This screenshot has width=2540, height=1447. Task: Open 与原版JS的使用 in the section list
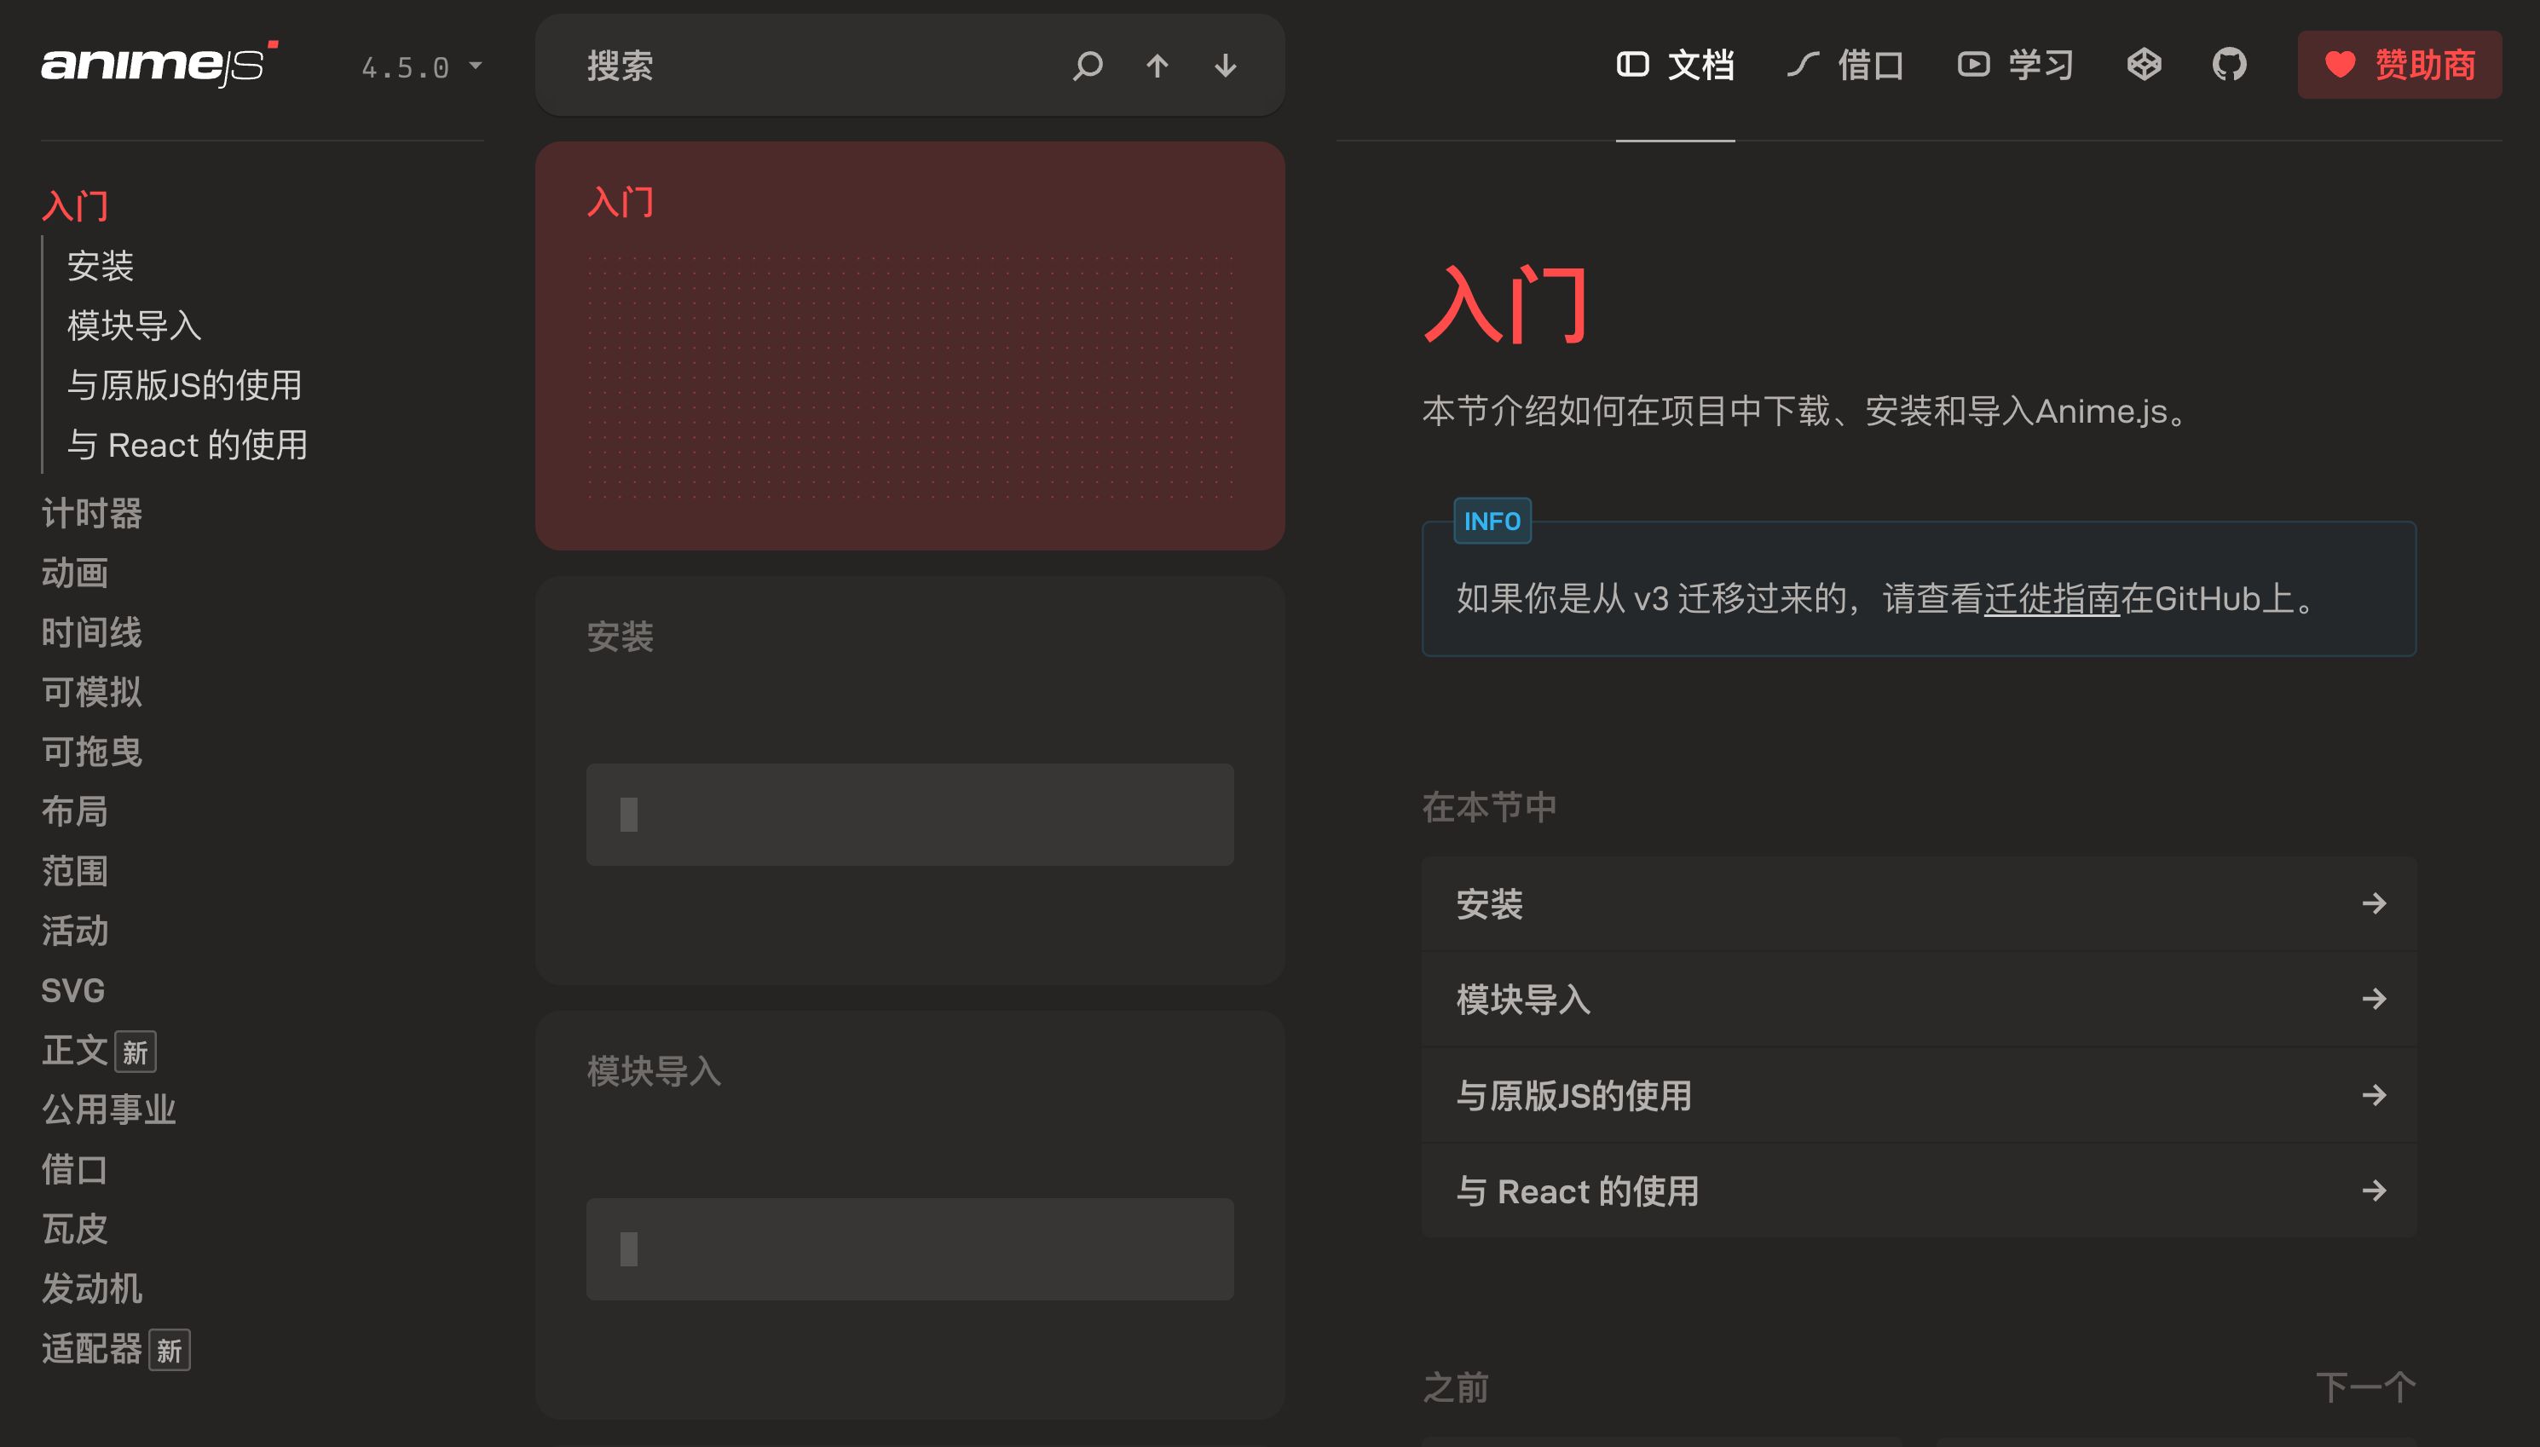1919,1095
